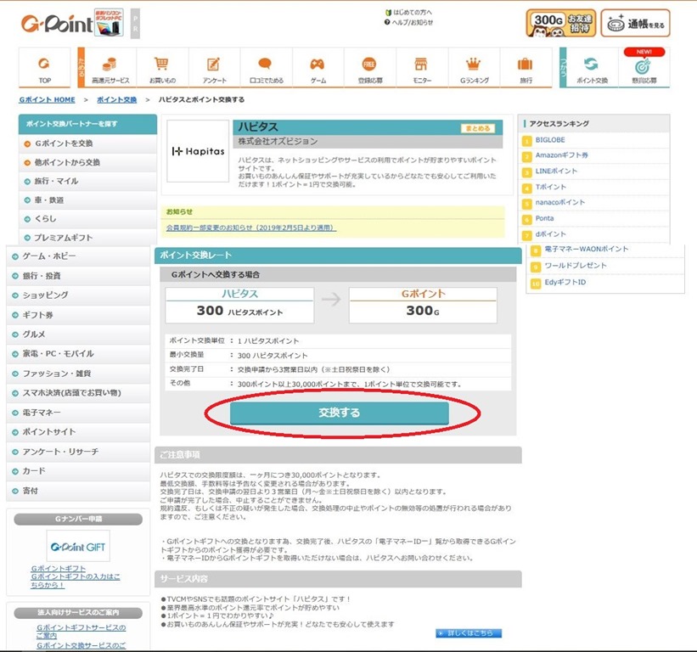
Task: Click the 交換する exchange button
Action: (x=340, y=413)
